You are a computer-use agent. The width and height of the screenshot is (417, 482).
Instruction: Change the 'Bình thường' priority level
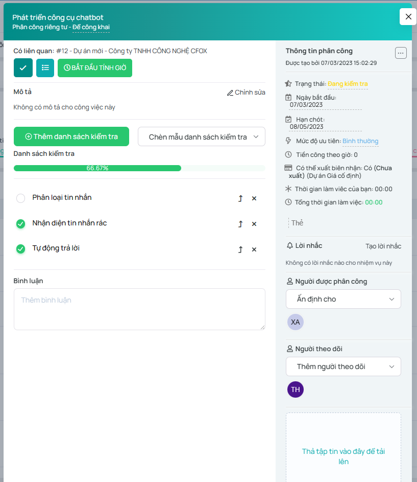[360, 141]
